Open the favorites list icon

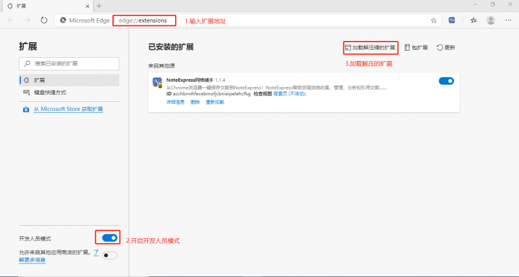pyautogui.click(x=474, y=20)
